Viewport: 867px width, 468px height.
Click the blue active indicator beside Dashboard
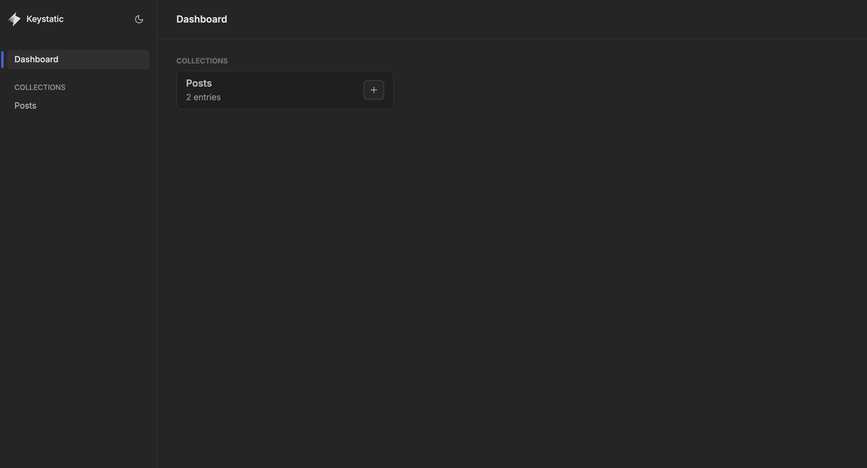(2, 60)
